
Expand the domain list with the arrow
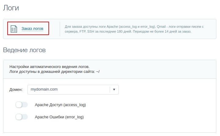[x=114, y=90]
